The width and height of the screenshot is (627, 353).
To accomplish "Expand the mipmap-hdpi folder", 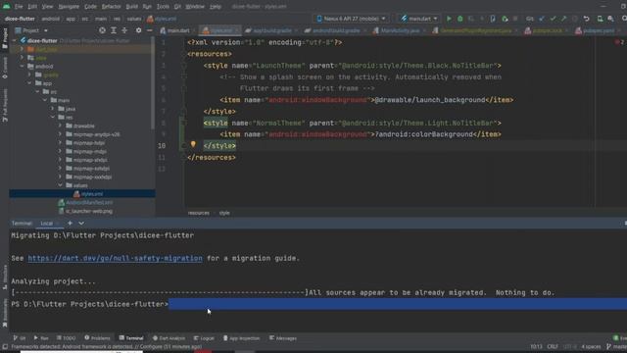I will (60, 143).
